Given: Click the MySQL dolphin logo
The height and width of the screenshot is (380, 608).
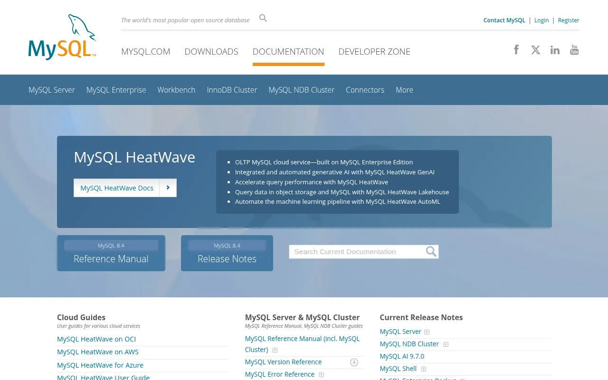Looking at the screenshot, I should (62, 37).
